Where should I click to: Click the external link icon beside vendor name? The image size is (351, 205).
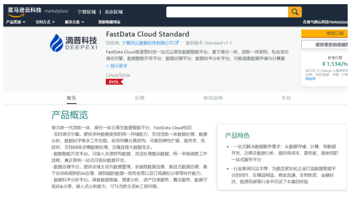[177, 42]
